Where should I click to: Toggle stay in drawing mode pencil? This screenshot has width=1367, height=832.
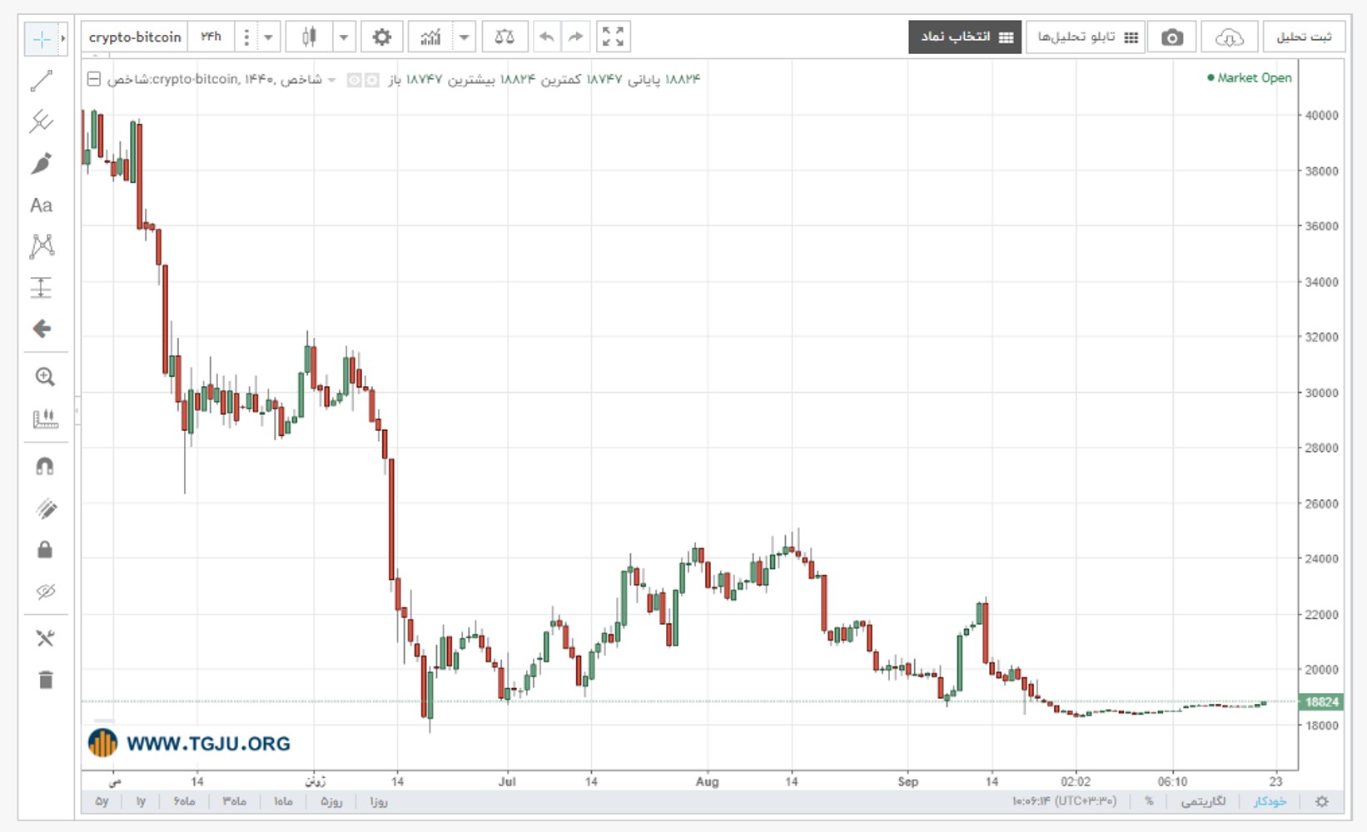coord(45,508)
